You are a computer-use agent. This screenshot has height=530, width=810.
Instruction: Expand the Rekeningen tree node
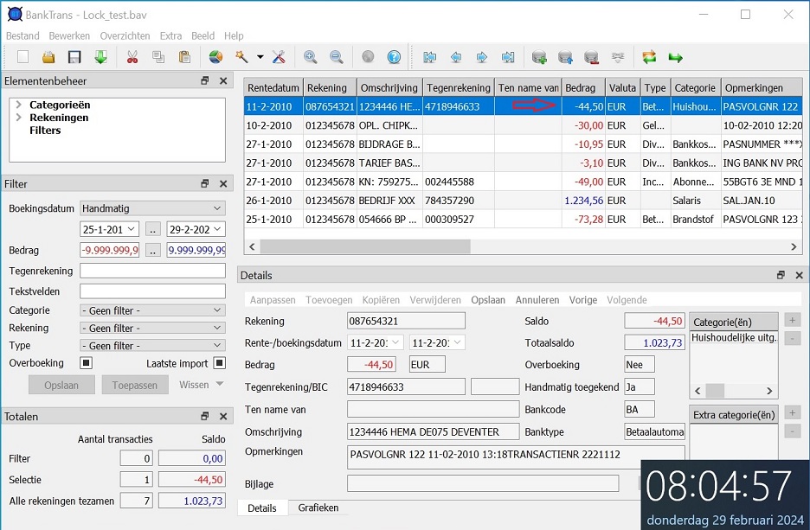click(19, 118)
